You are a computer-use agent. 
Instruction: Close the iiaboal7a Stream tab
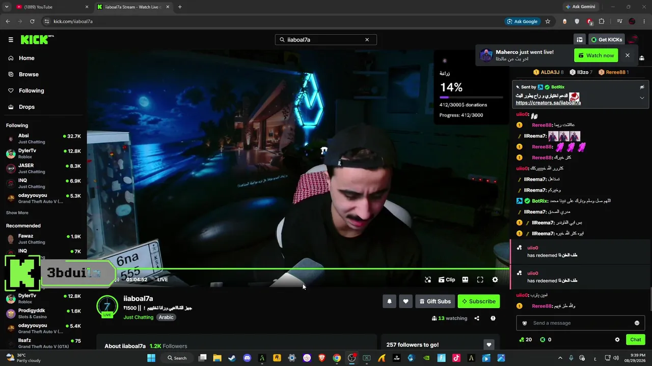coord(168,7)
